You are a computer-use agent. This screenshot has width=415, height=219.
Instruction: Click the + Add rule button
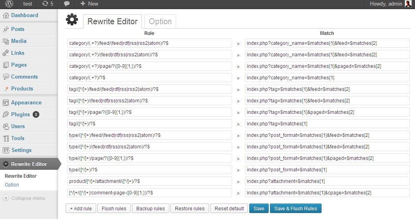click(81, 208)
